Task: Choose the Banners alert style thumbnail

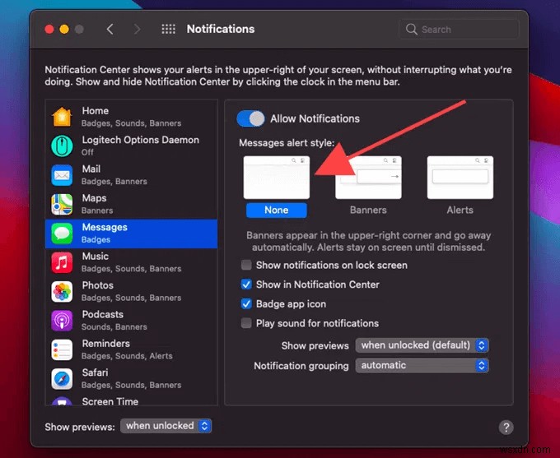Action: click(x=368, y=178)
